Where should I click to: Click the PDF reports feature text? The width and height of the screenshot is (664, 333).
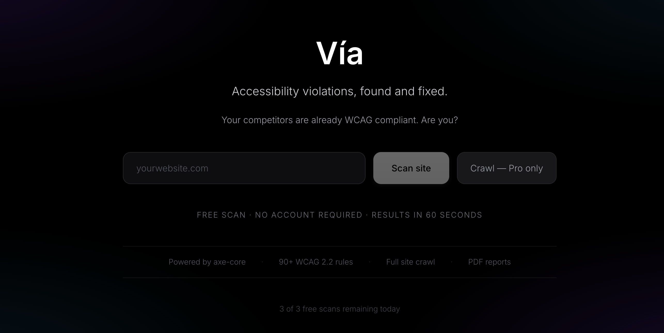[x=489, y=262]
